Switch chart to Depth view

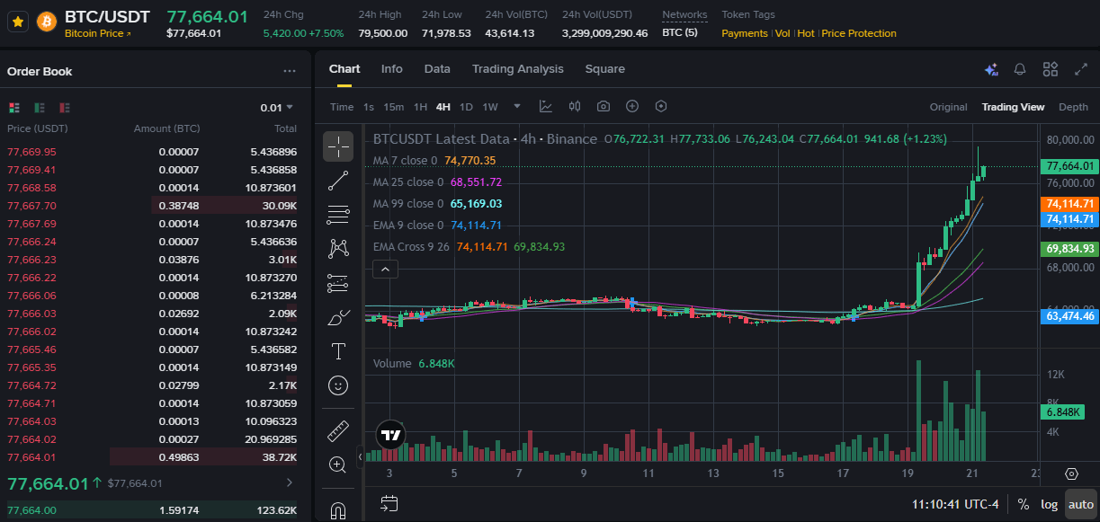(x=1073, y=107)
